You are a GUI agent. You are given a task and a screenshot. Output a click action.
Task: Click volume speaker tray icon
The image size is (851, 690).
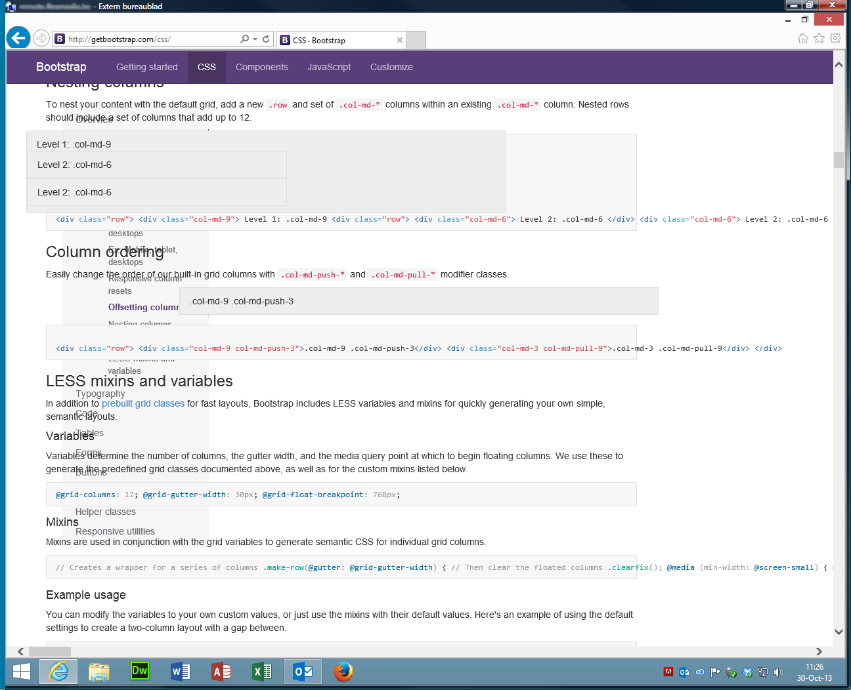point(779,672)
